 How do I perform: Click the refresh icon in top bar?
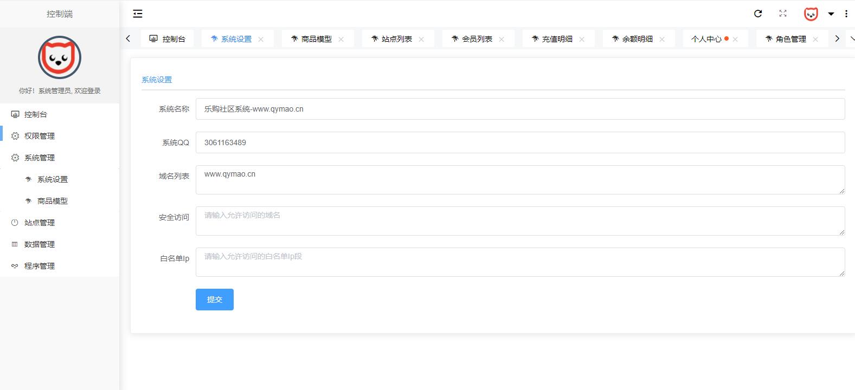(758, 14)
